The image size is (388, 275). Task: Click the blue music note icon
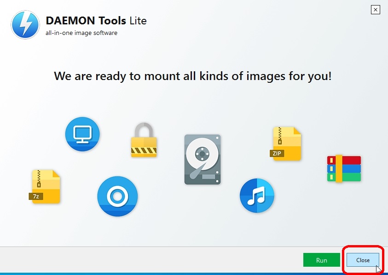point(257,195)
